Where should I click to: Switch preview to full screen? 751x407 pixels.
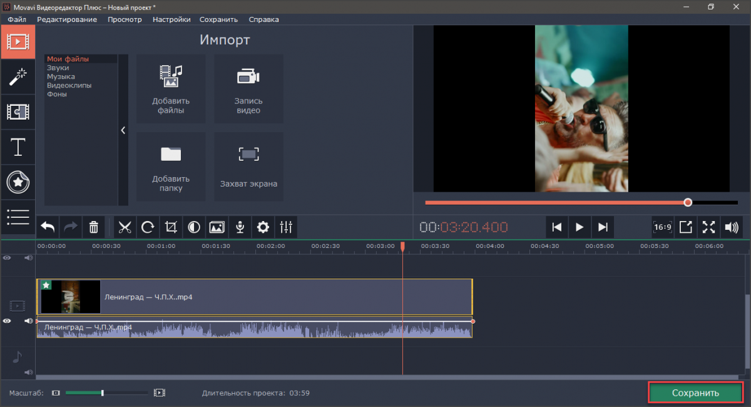click(x=708, y=227)
